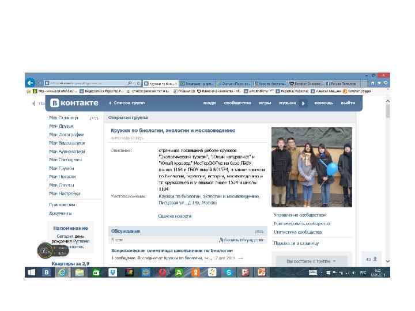Viewport: 415px width, 311px height.
Task: Switch to the second browser tab 'Входящие'
Action: point(197,84)
